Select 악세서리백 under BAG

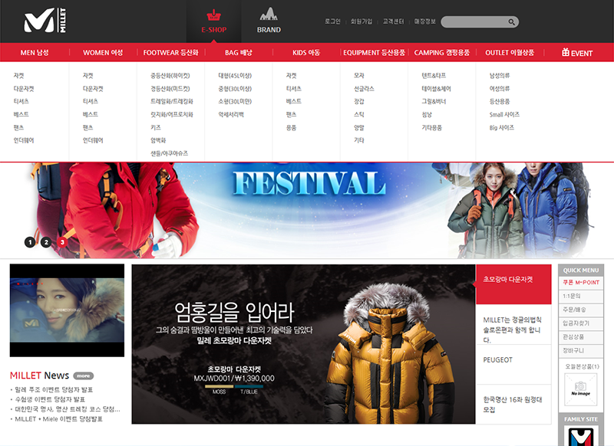pos(231,114)
